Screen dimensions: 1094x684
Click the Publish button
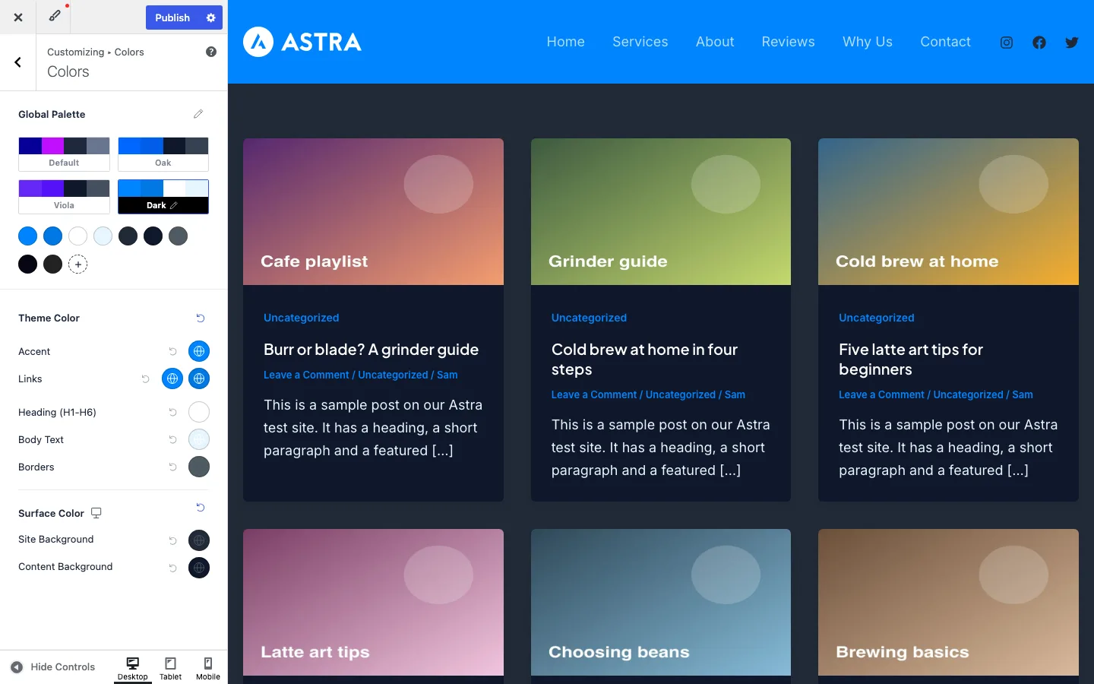[x=172, y=17]
